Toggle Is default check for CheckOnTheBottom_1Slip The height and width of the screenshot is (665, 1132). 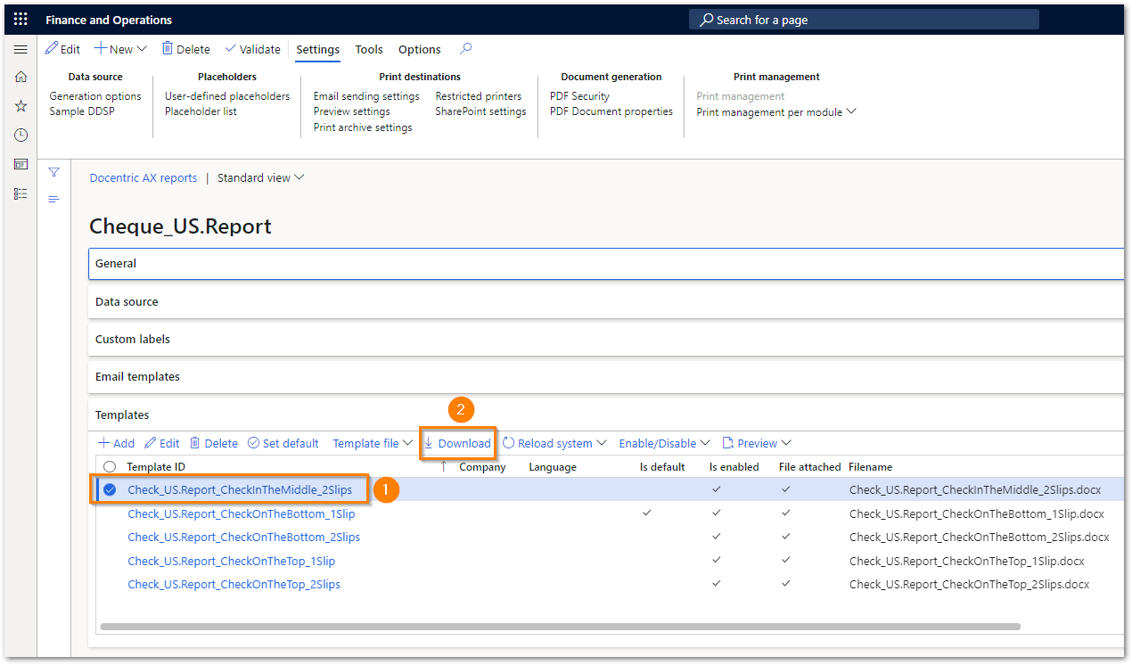(647, 513)
